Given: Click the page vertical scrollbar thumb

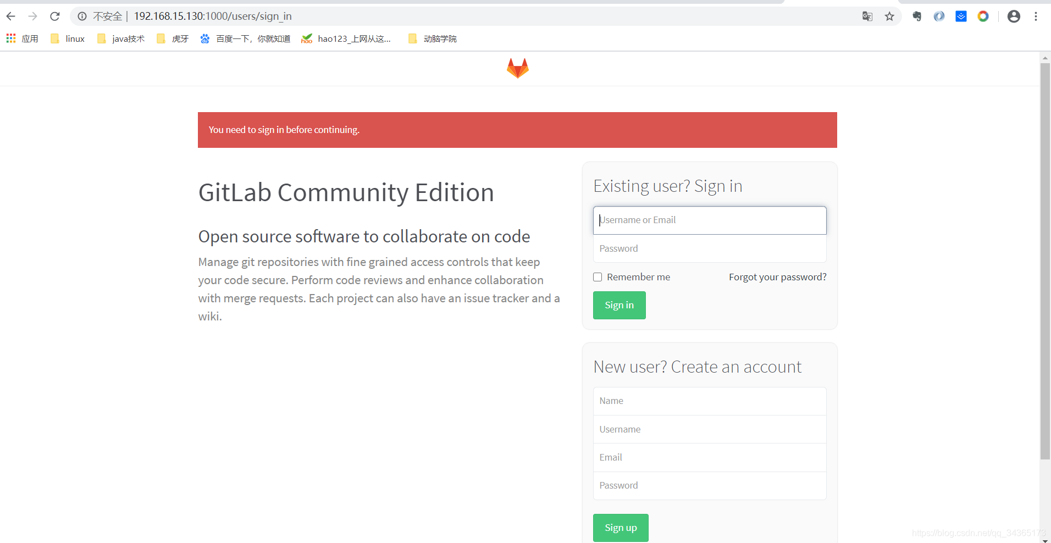Looking at the screenshot, I should click(x=1045, y=261).
